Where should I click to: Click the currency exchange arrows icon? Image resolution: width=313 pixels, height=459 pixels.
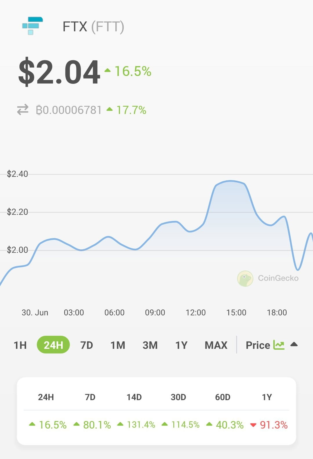pyautogui.click(x=23, y=110)
